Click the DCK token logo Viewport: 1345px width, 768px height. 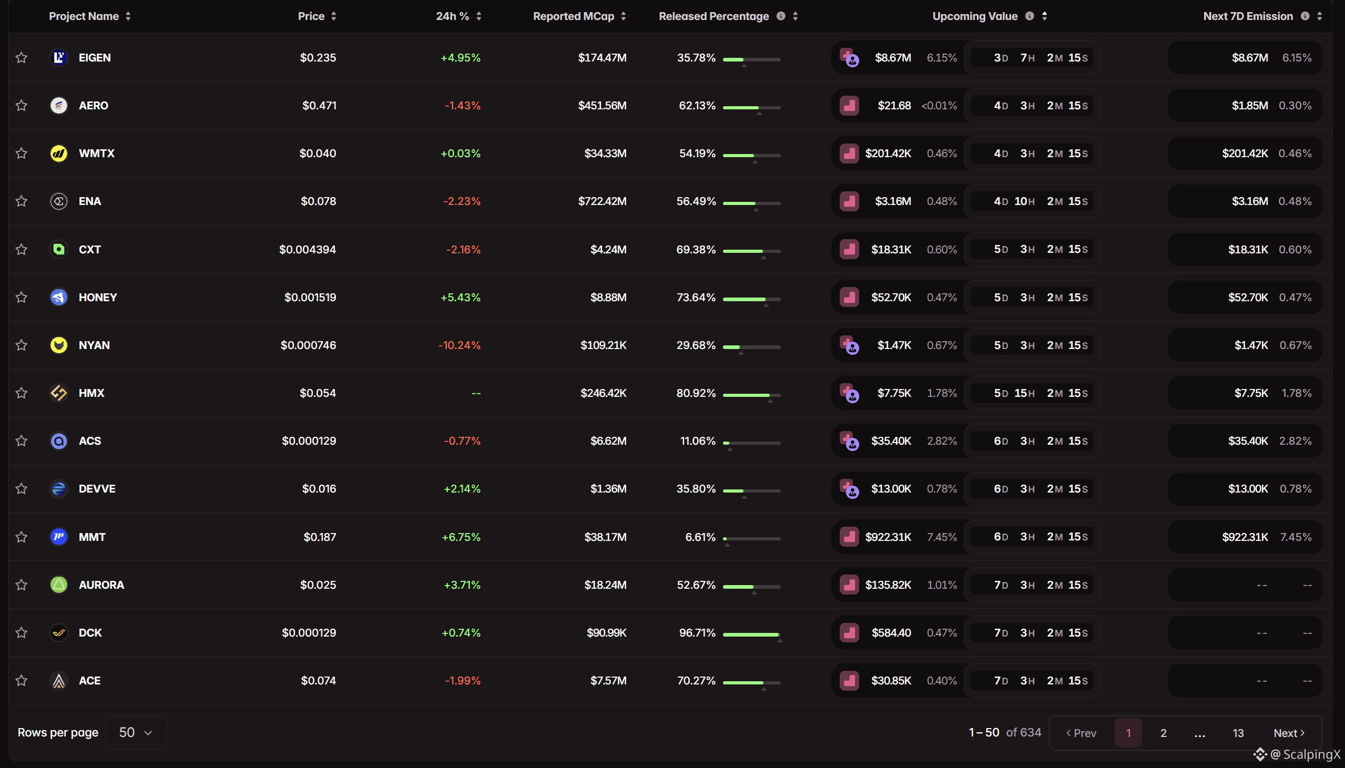click(x=58, y=632)
